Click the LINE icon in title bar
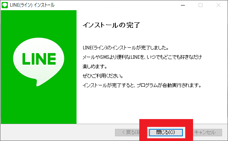 (x=4, y=5)
